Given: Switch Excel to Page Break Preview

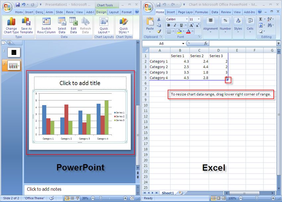Looking at the screenshot, I should pos(224,198).
